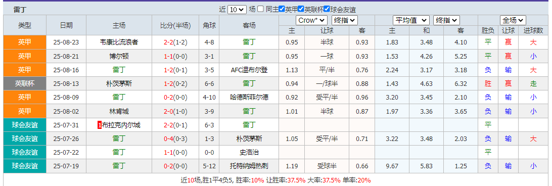Click the 9.67 home odds value
Image resolution: width=552 pixels, height=186 pixels.
392,166
